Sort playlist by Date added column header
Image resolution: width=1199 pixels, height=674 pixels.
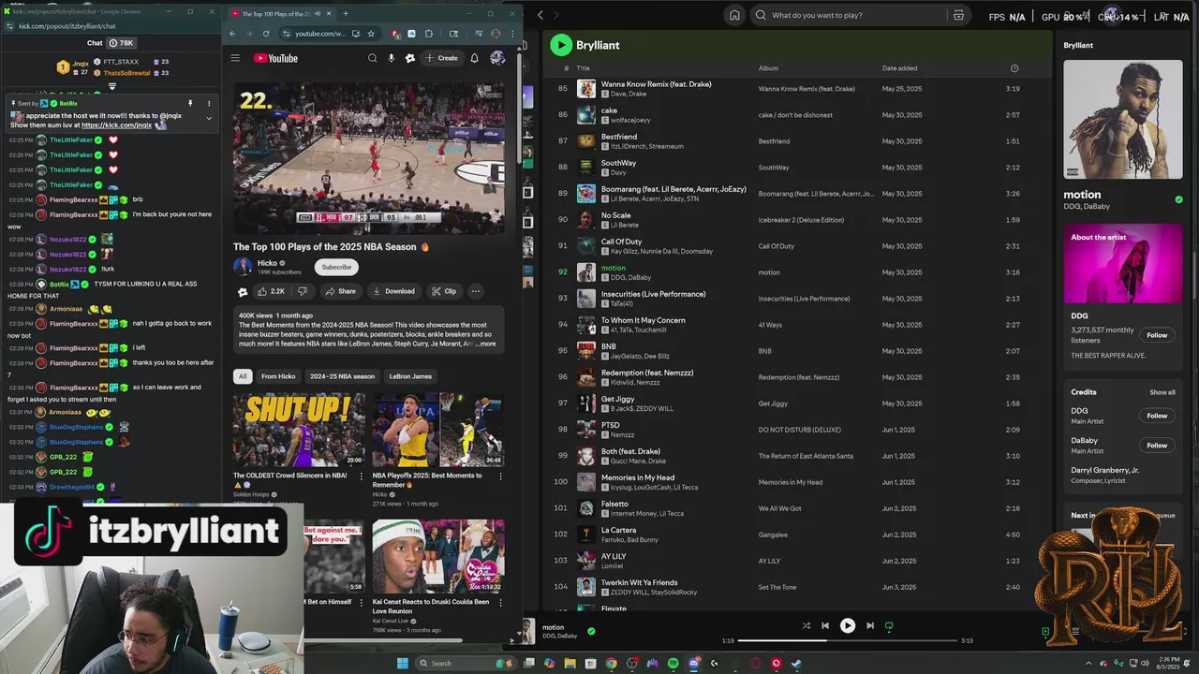[x=899, y=68]
